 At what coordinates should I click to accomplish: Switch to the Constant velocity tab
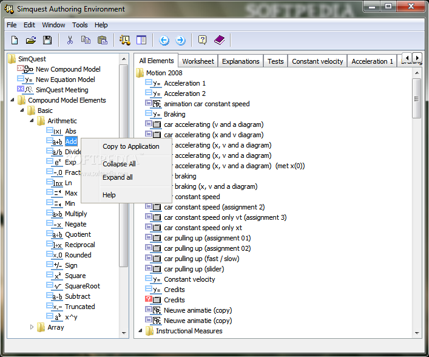[317, 61]
